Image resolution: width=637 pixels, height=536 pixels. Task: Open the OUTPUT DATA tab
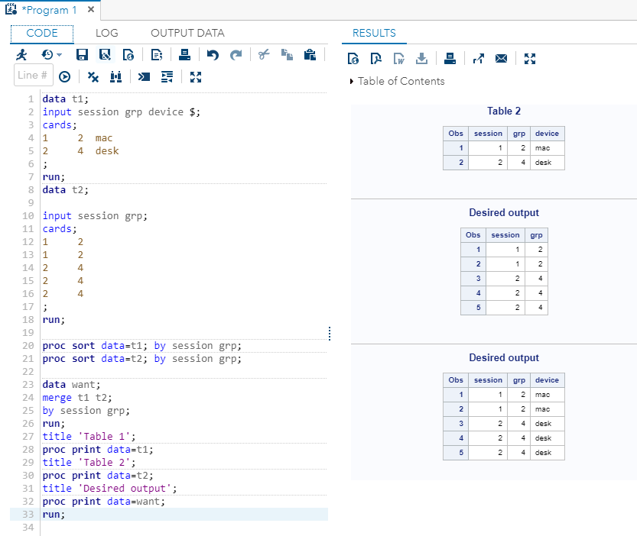coord(187,34)
